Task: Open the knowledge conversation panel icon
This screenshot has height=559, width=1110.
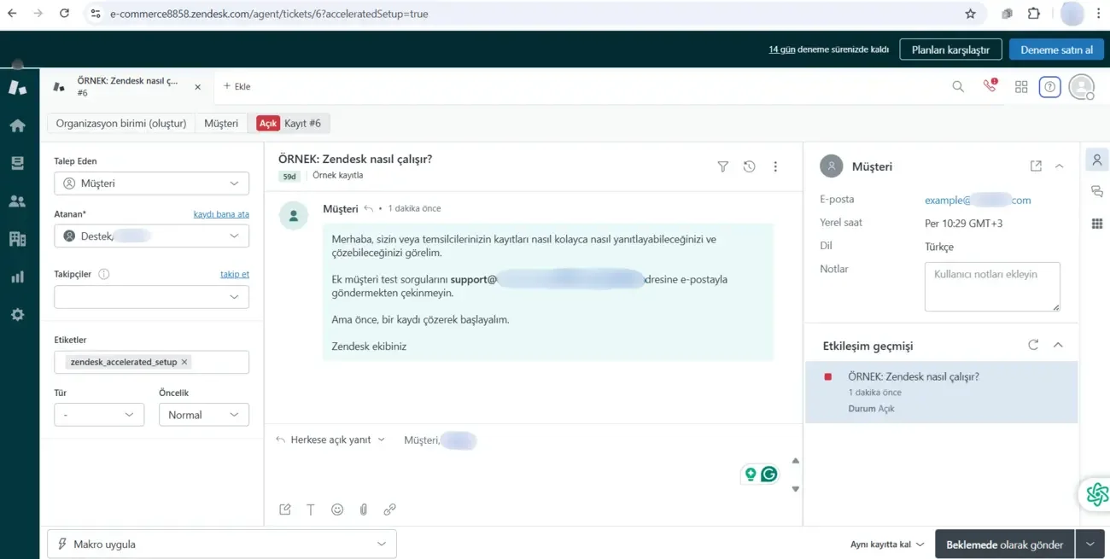Action: (x=1097, y=192)
